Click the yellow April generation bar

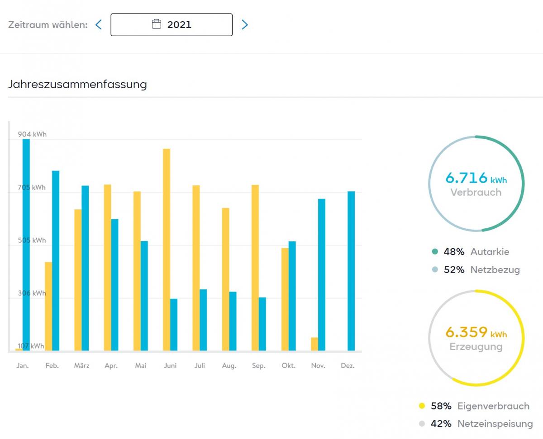click(x=107, y=268)
